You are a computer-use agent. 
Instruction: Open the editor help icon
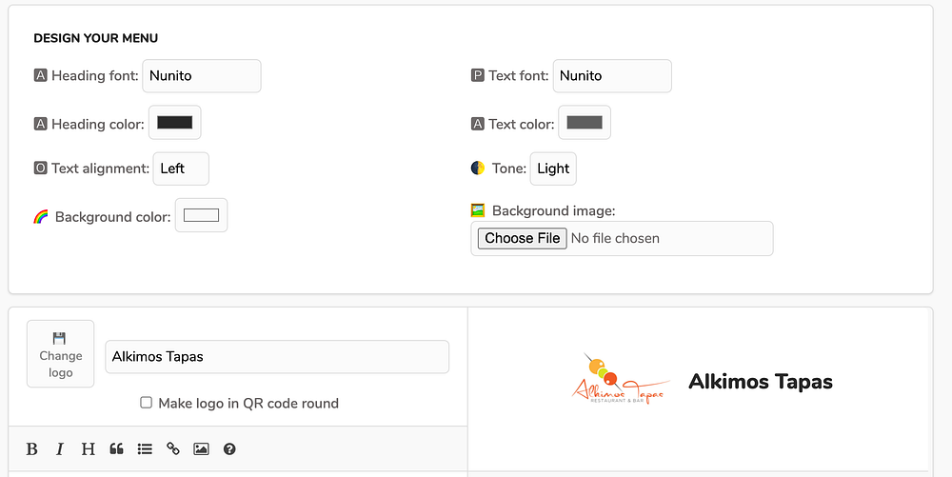[229, 449]
